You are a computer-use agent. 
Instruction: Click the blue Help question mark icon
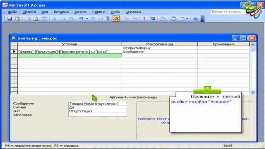(x=195, y=19)
